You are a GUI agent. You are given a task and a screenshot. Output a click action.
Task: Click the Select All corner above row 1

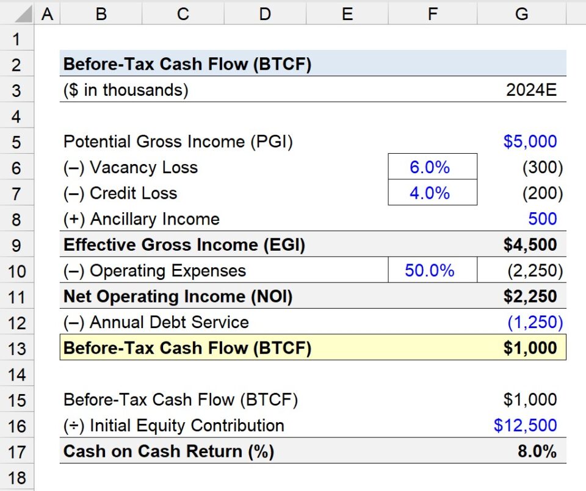click(x=16, y=12)
